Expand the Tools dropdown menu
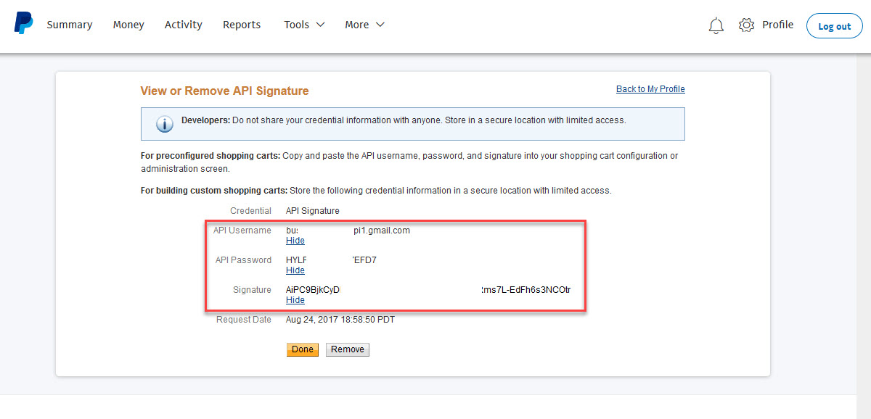871x419 pixels. (x=304, y=25)
